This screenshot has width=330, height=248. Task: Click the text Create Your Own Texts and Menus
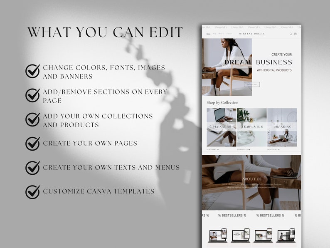pos(111,168)
